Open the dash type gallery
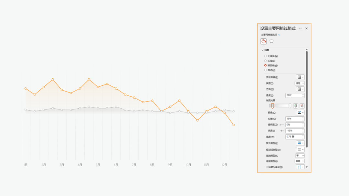Screen dimensions: 349x196 tap(300, 150)
